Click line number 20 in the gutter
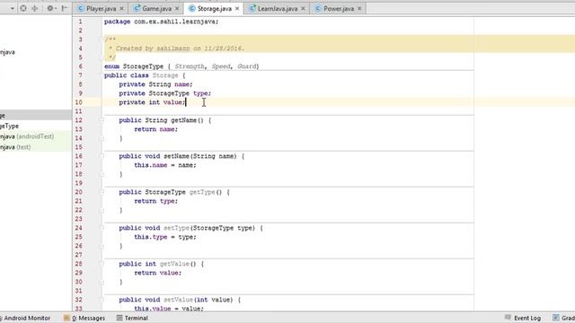Viewport: 575px width, 323px height. pos(78,192)
